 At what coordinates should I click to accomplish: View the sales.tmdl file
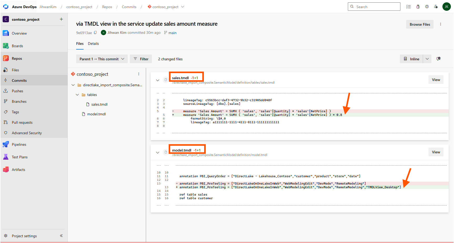coord(436,80)
